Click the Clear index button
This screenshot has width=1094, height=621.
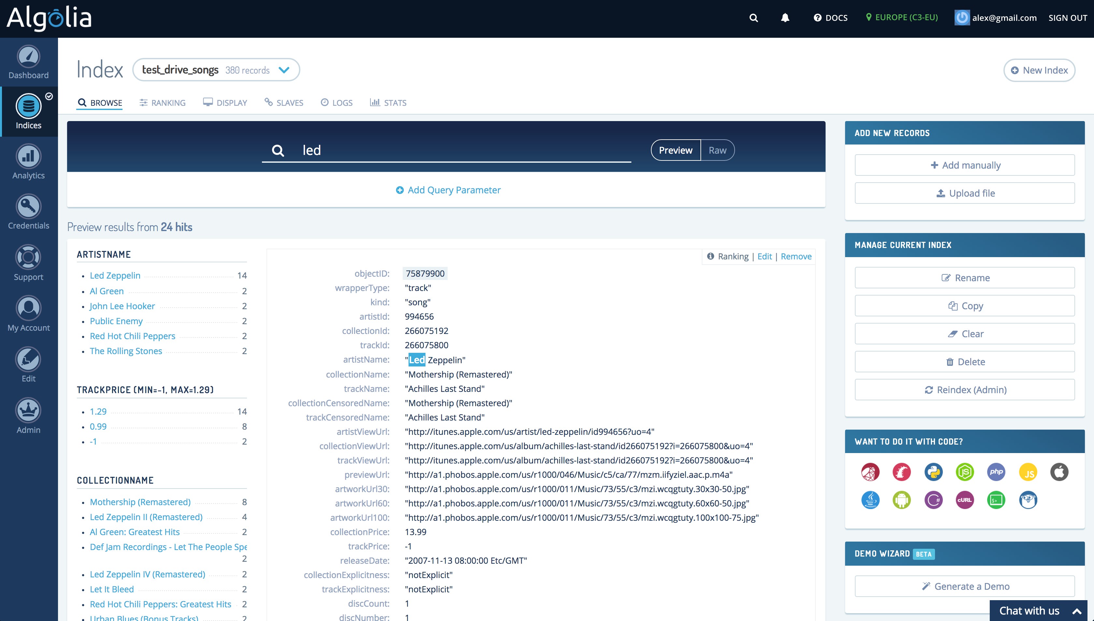point(965,334)
